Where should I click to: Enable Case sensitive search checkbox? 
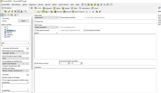point(35,30)
